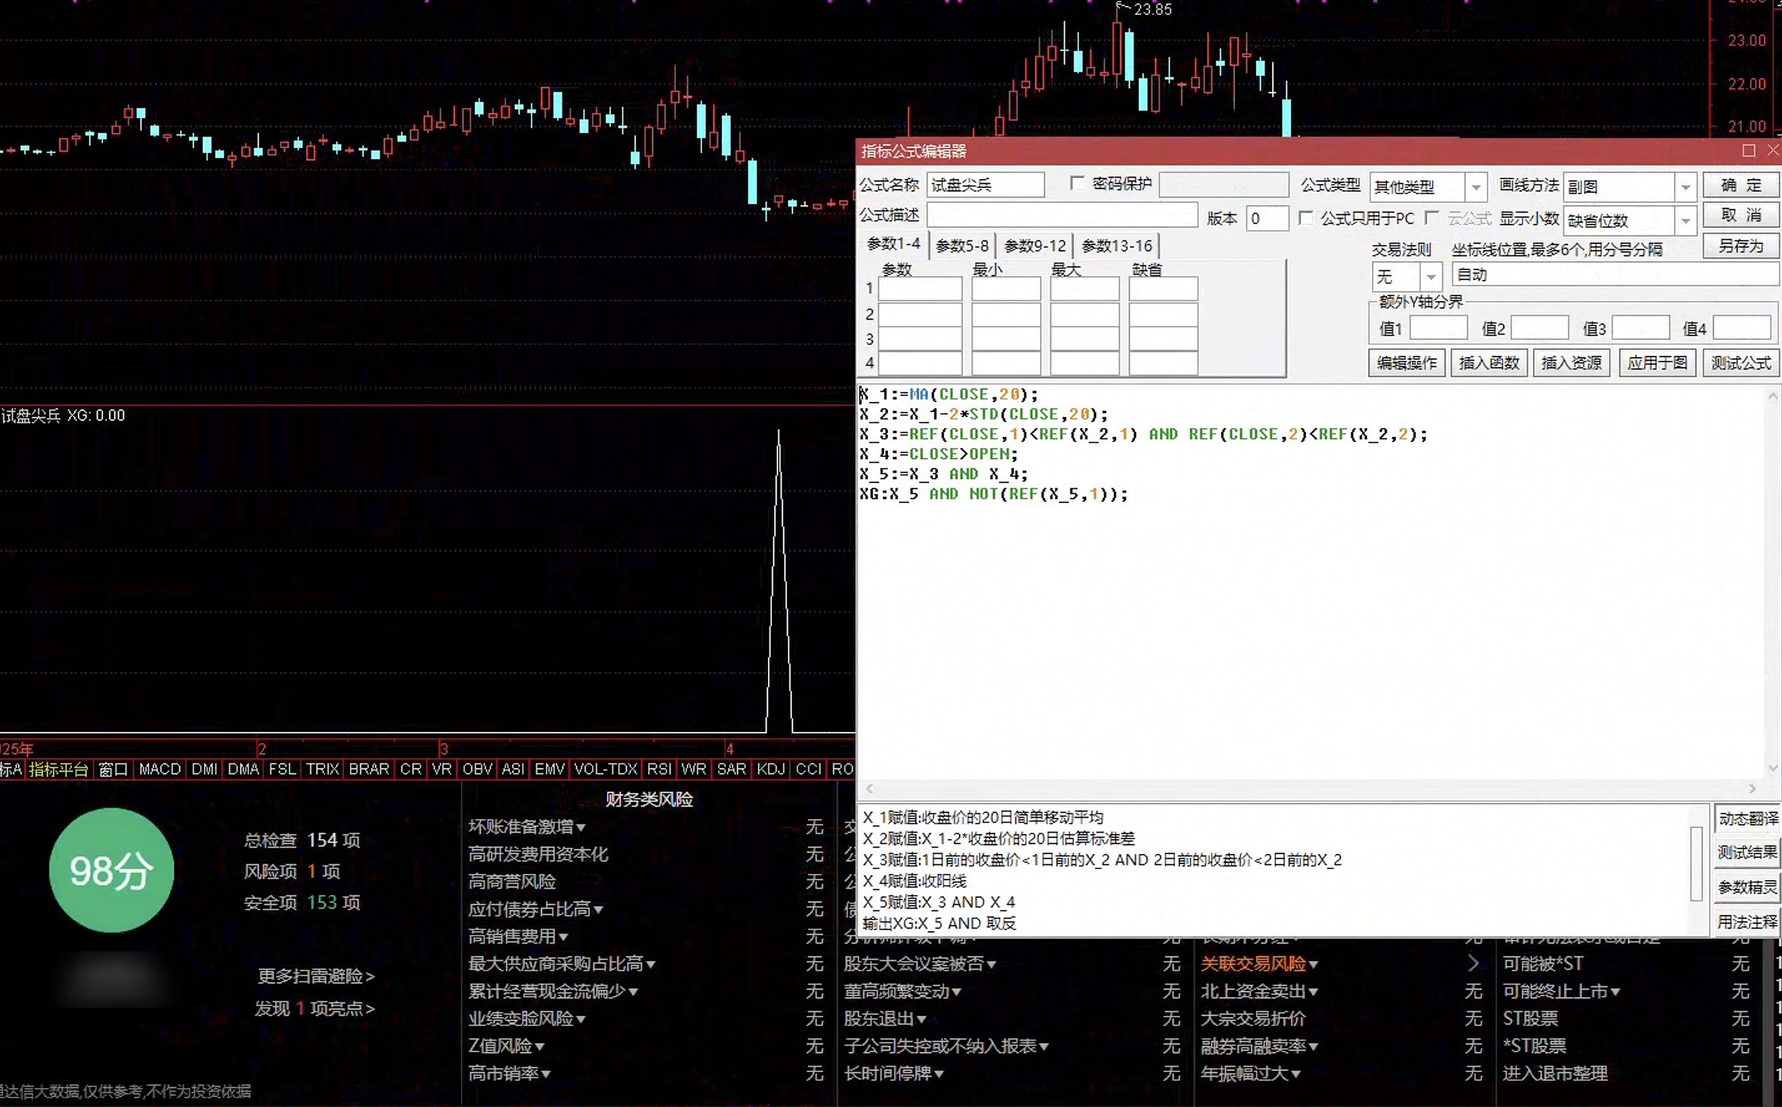
Task: Expand the 关联交易风险 item
Action: 1260,963
